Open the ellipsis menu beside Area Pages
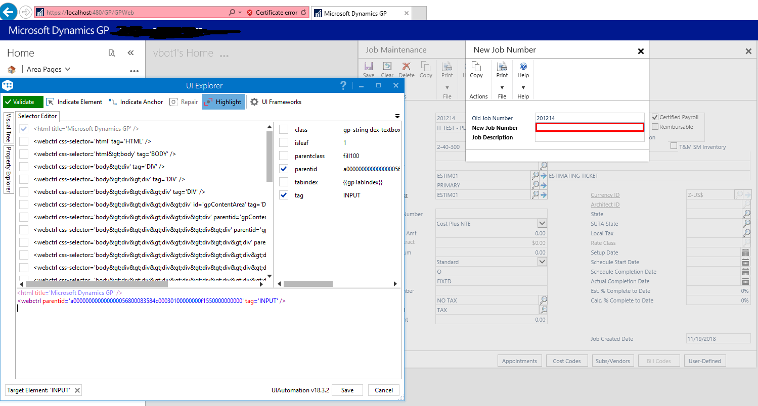This screenshot has height=406, width=758. [134, 71]
